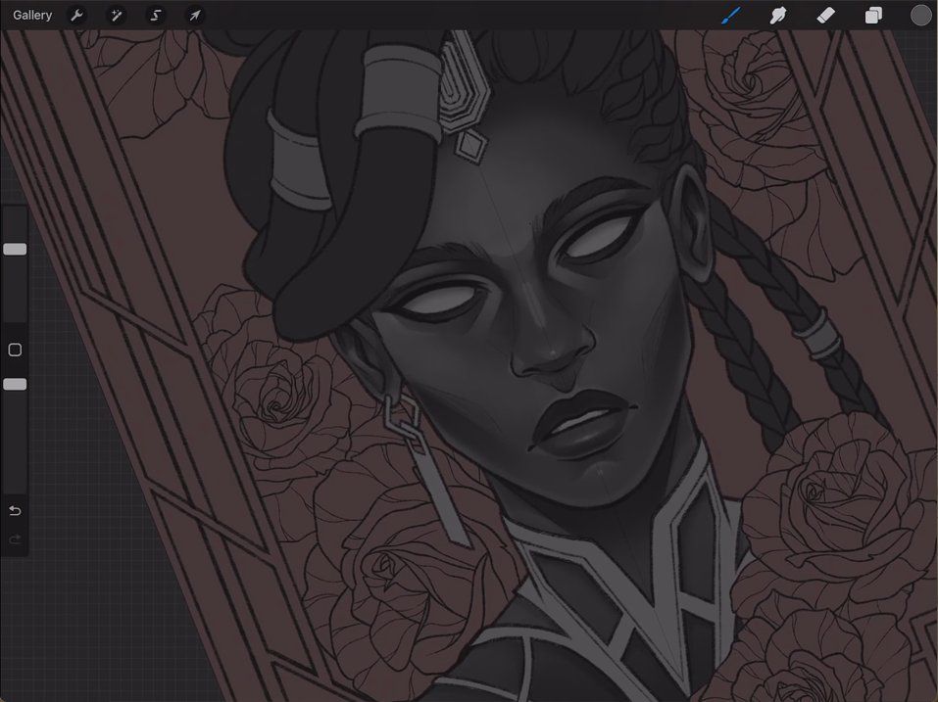Open the active color picker

tap(920, 15)
